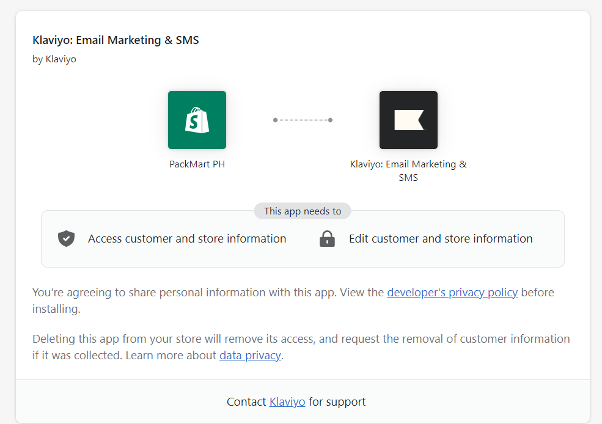The width and height of the screenshot is (602, 424).
Task: Click the 'This app needs to' label
Action: 303,211
